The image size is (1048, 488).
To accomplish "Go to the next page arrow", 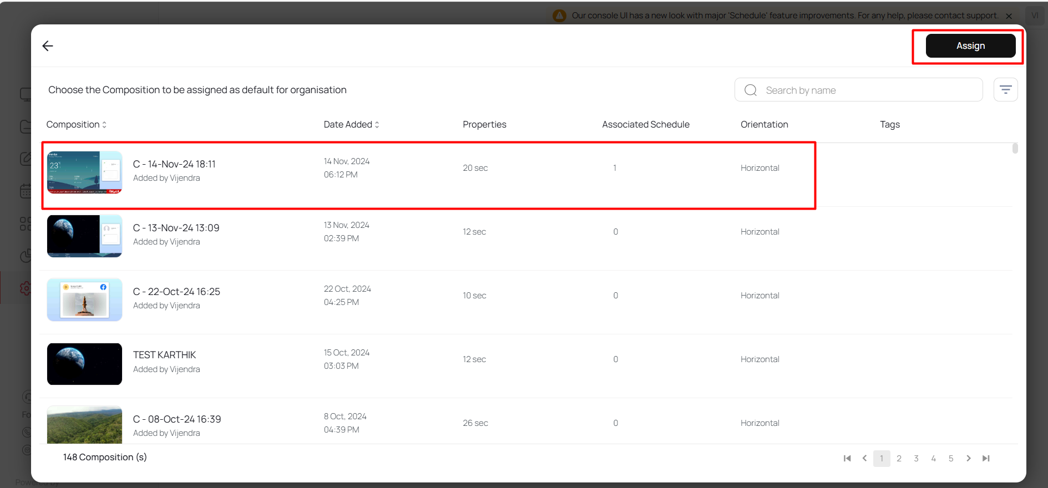I will tap(969, 458).
